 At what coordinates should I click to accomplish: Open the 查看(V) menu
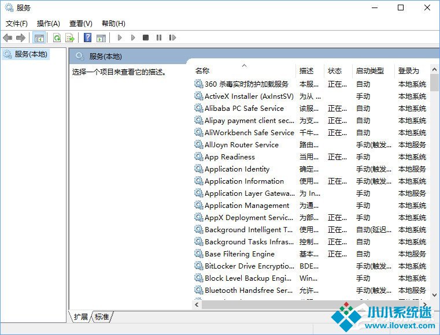coord(80,24)
